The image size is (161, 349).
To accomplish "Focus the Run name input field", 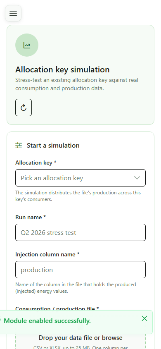I will (x=80, y=232).
